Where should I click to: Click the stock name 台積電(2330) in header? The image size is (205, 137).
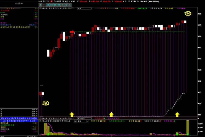tap(44, 1)
